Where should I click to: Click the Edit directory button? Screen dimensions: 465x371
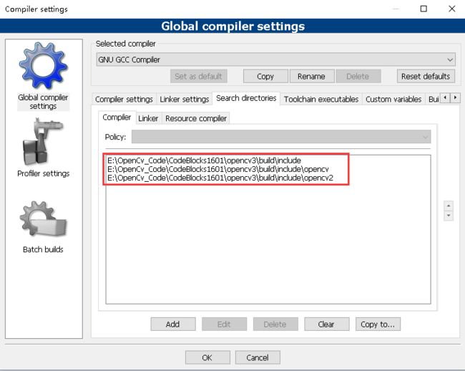(x=224, y=324)
